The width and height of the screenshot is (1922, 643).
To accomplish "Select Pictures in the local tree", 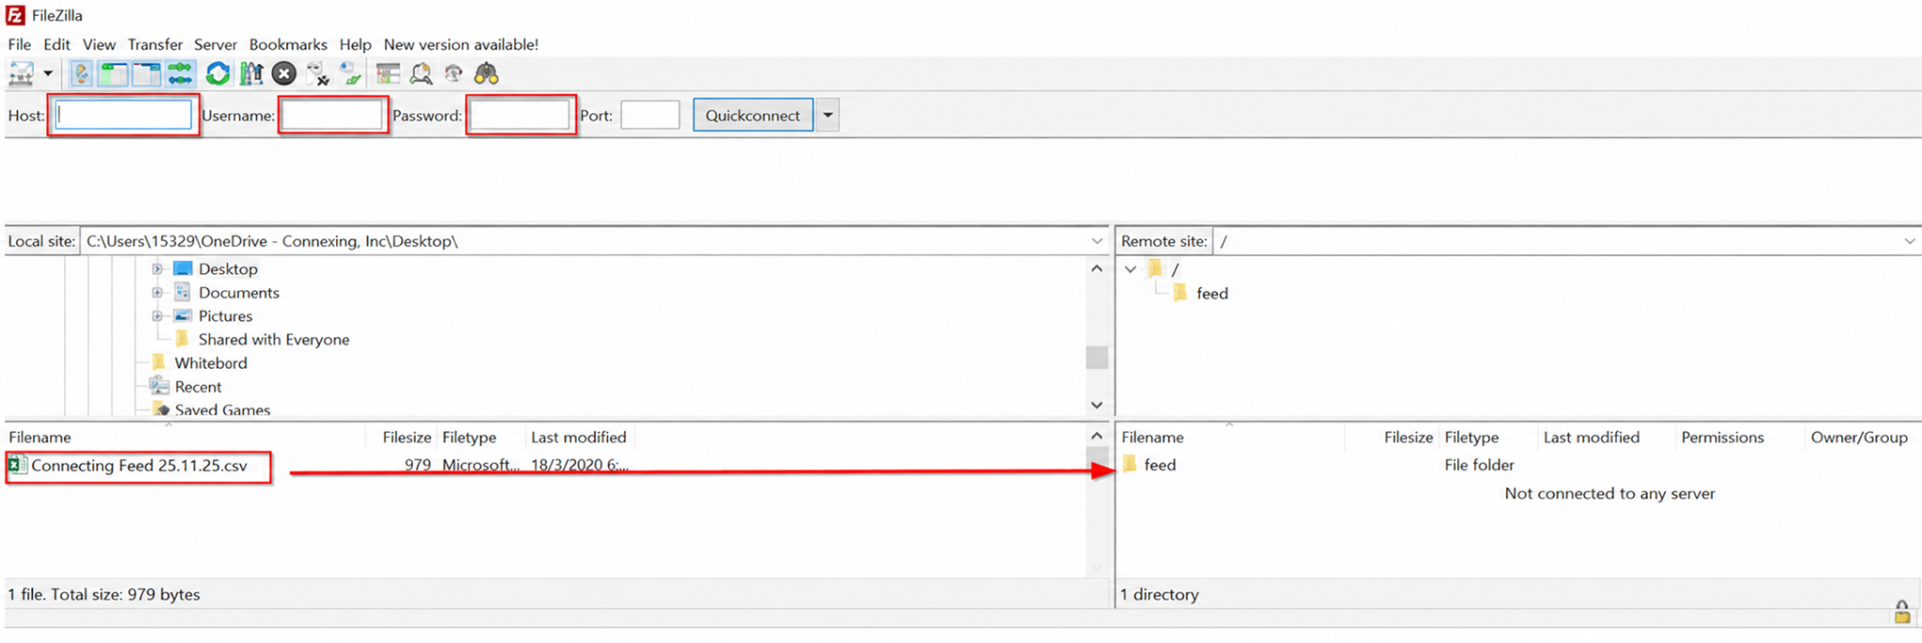I will (x=225, y=316).
